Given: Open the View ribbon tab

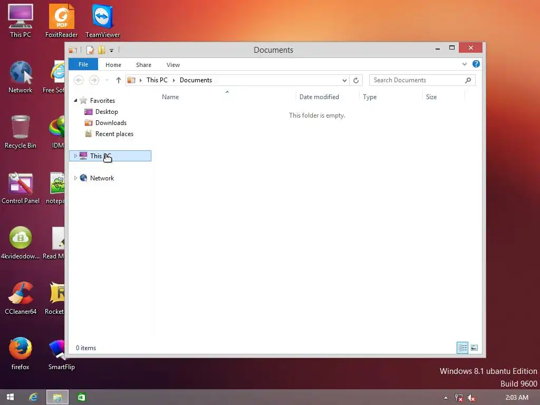Looking at the screenshot, I should click(173, 65).
